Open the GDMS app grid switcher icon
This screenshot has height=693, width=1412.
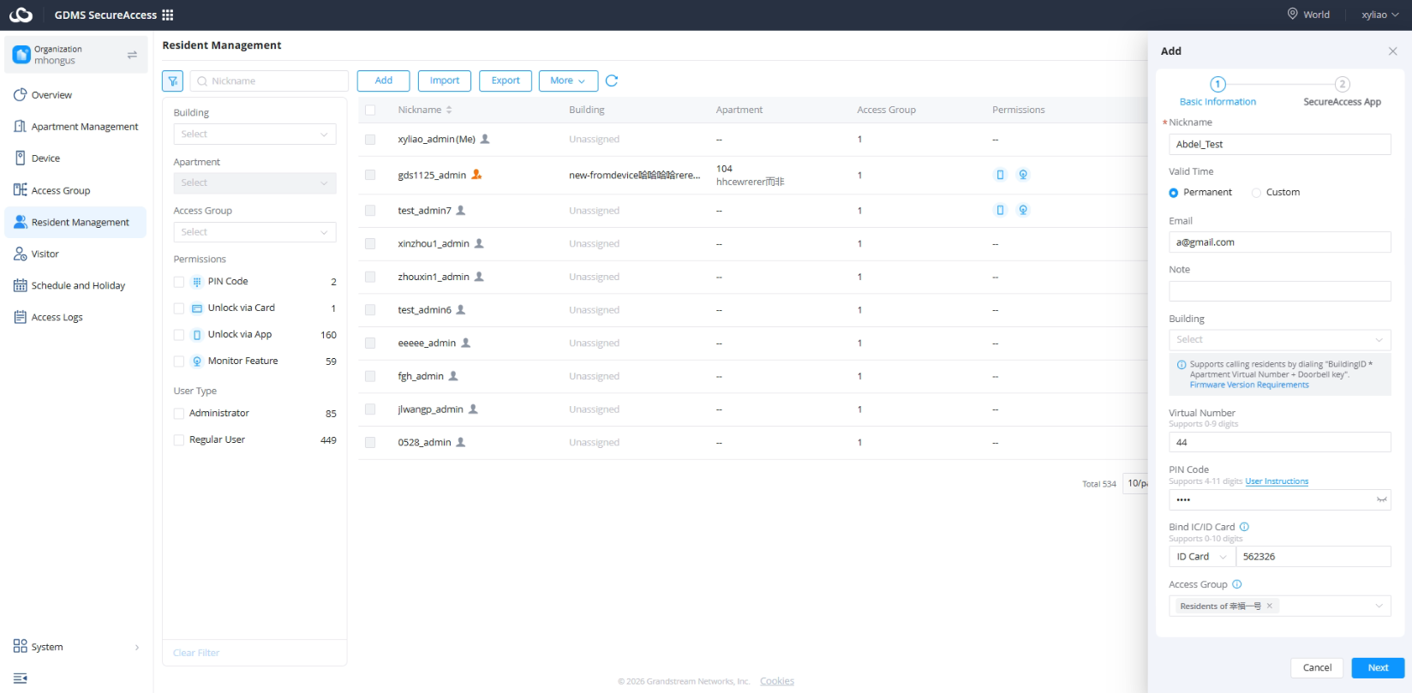(x=168, y=15)
